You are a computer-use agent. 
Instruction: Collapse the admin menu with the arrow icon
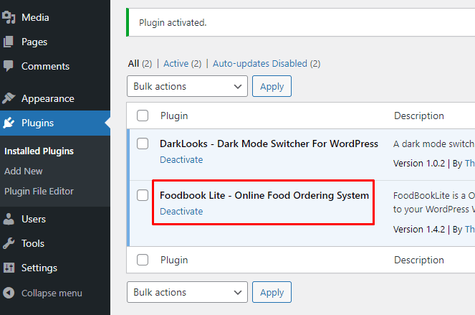[x=9, y=293]
